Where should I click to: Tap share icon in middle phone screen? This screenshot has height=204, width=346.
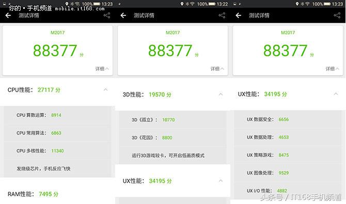pyautogui.click(x=222, y=15)
